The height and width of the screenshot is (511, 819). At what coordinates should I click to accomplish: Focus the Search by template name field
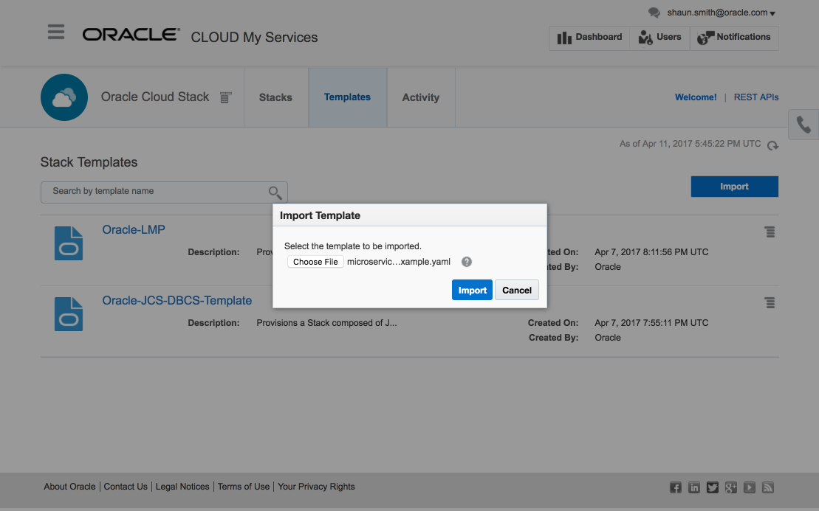(x=164, y=192)
